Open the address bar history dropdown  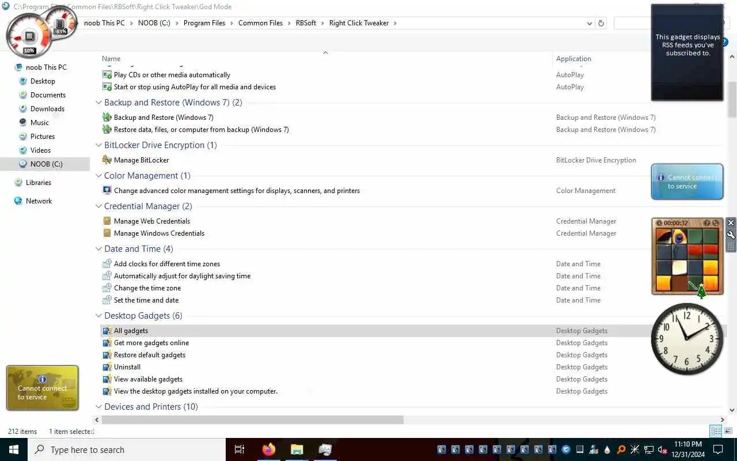tap(589, 23)
